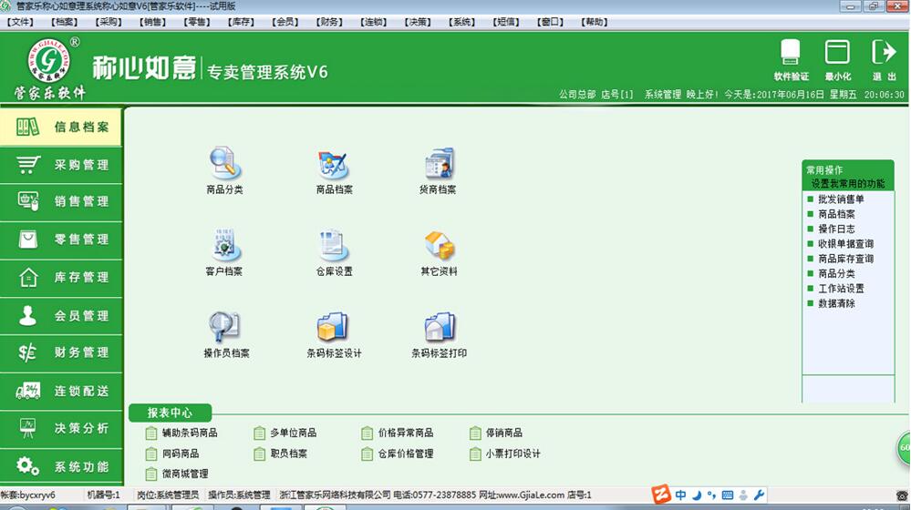Select 财务管理 in the sidebar
This screenshot has width=911, height=510.
[61, 352]
